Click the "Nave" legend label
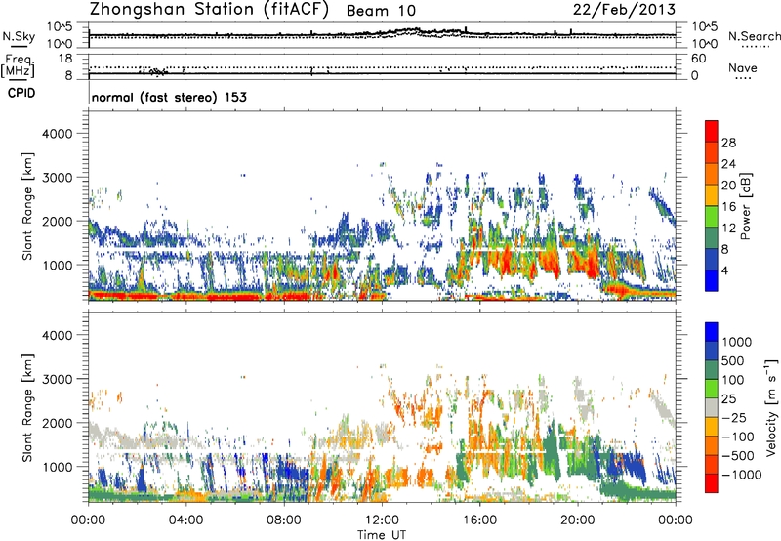 coord(743,68)
